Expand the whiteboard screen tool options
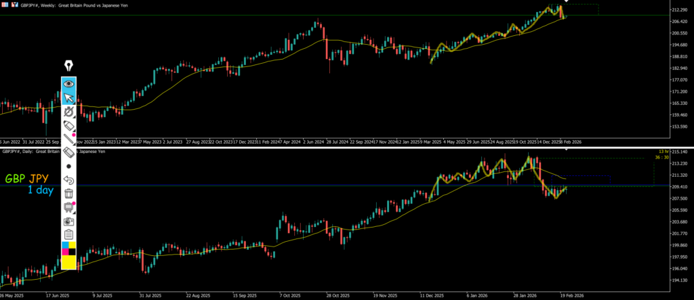 tap(68, 207)
